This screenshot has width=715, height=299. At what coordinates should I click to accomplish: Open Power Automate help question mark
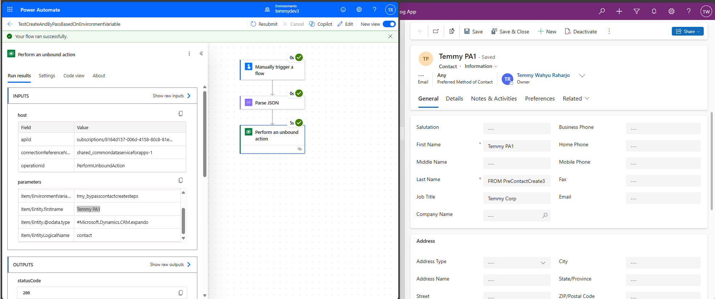(375, 10)
